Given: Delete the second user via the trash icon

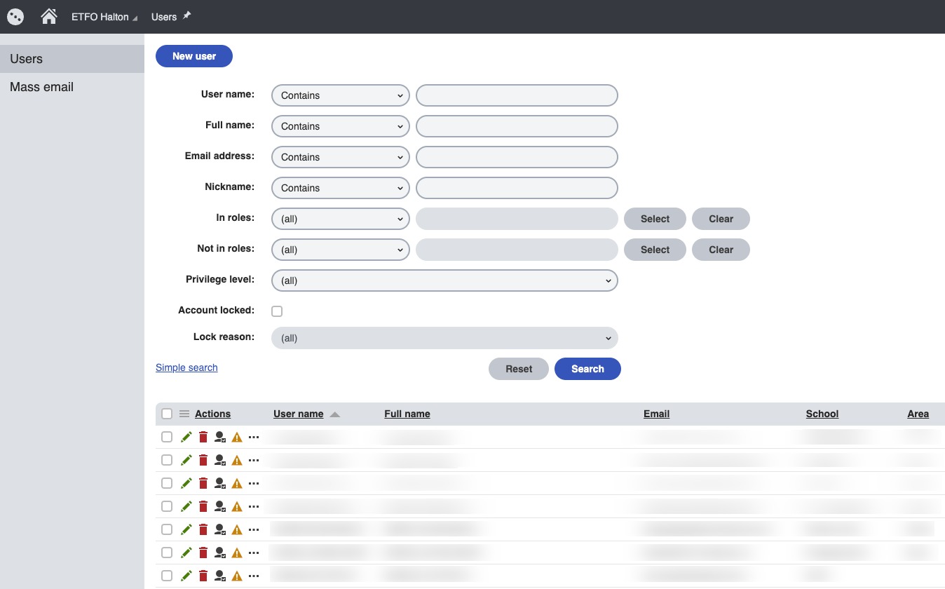Looking at the screenshot, I should pyautogui.click(x=203, y=459).
